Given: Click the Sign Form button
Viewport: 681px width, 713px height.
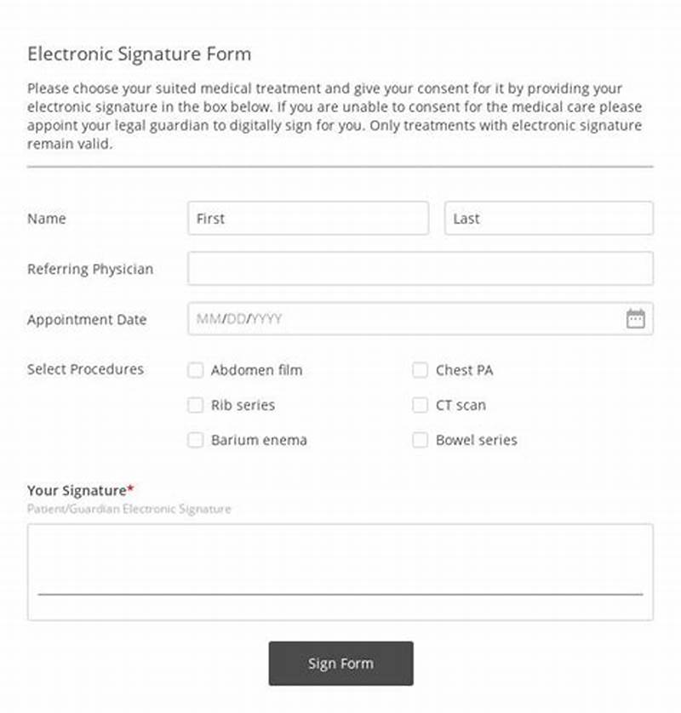Looking at the screenshot, I should [340, 664].
